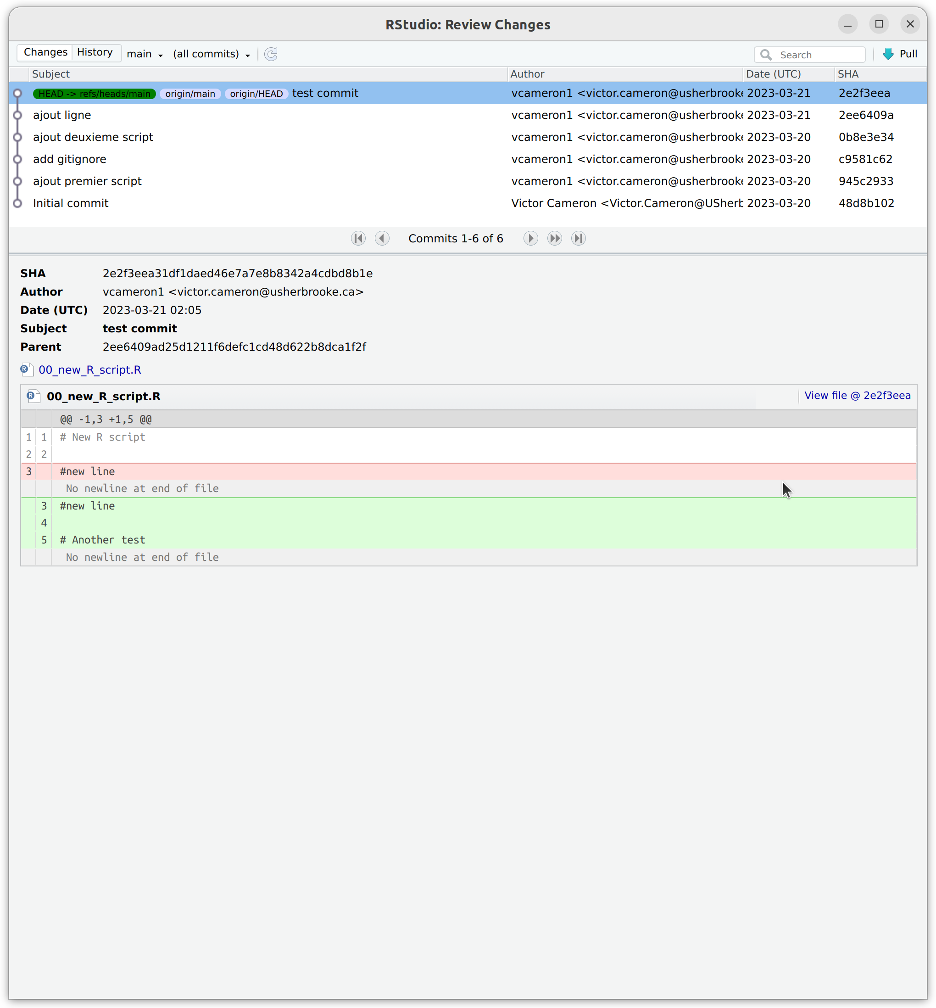
Task: Click the Pull arrow icon
Action: 888,54
